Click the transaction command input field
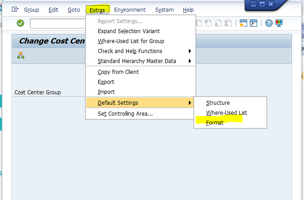The width and height of the screenshot is (304, 200). [x=58, y=24]
